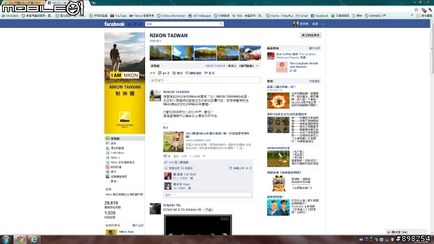Screen dimensions: 434x244
Task: Click the 1,535 talking-about count
Action: point(110,213)
